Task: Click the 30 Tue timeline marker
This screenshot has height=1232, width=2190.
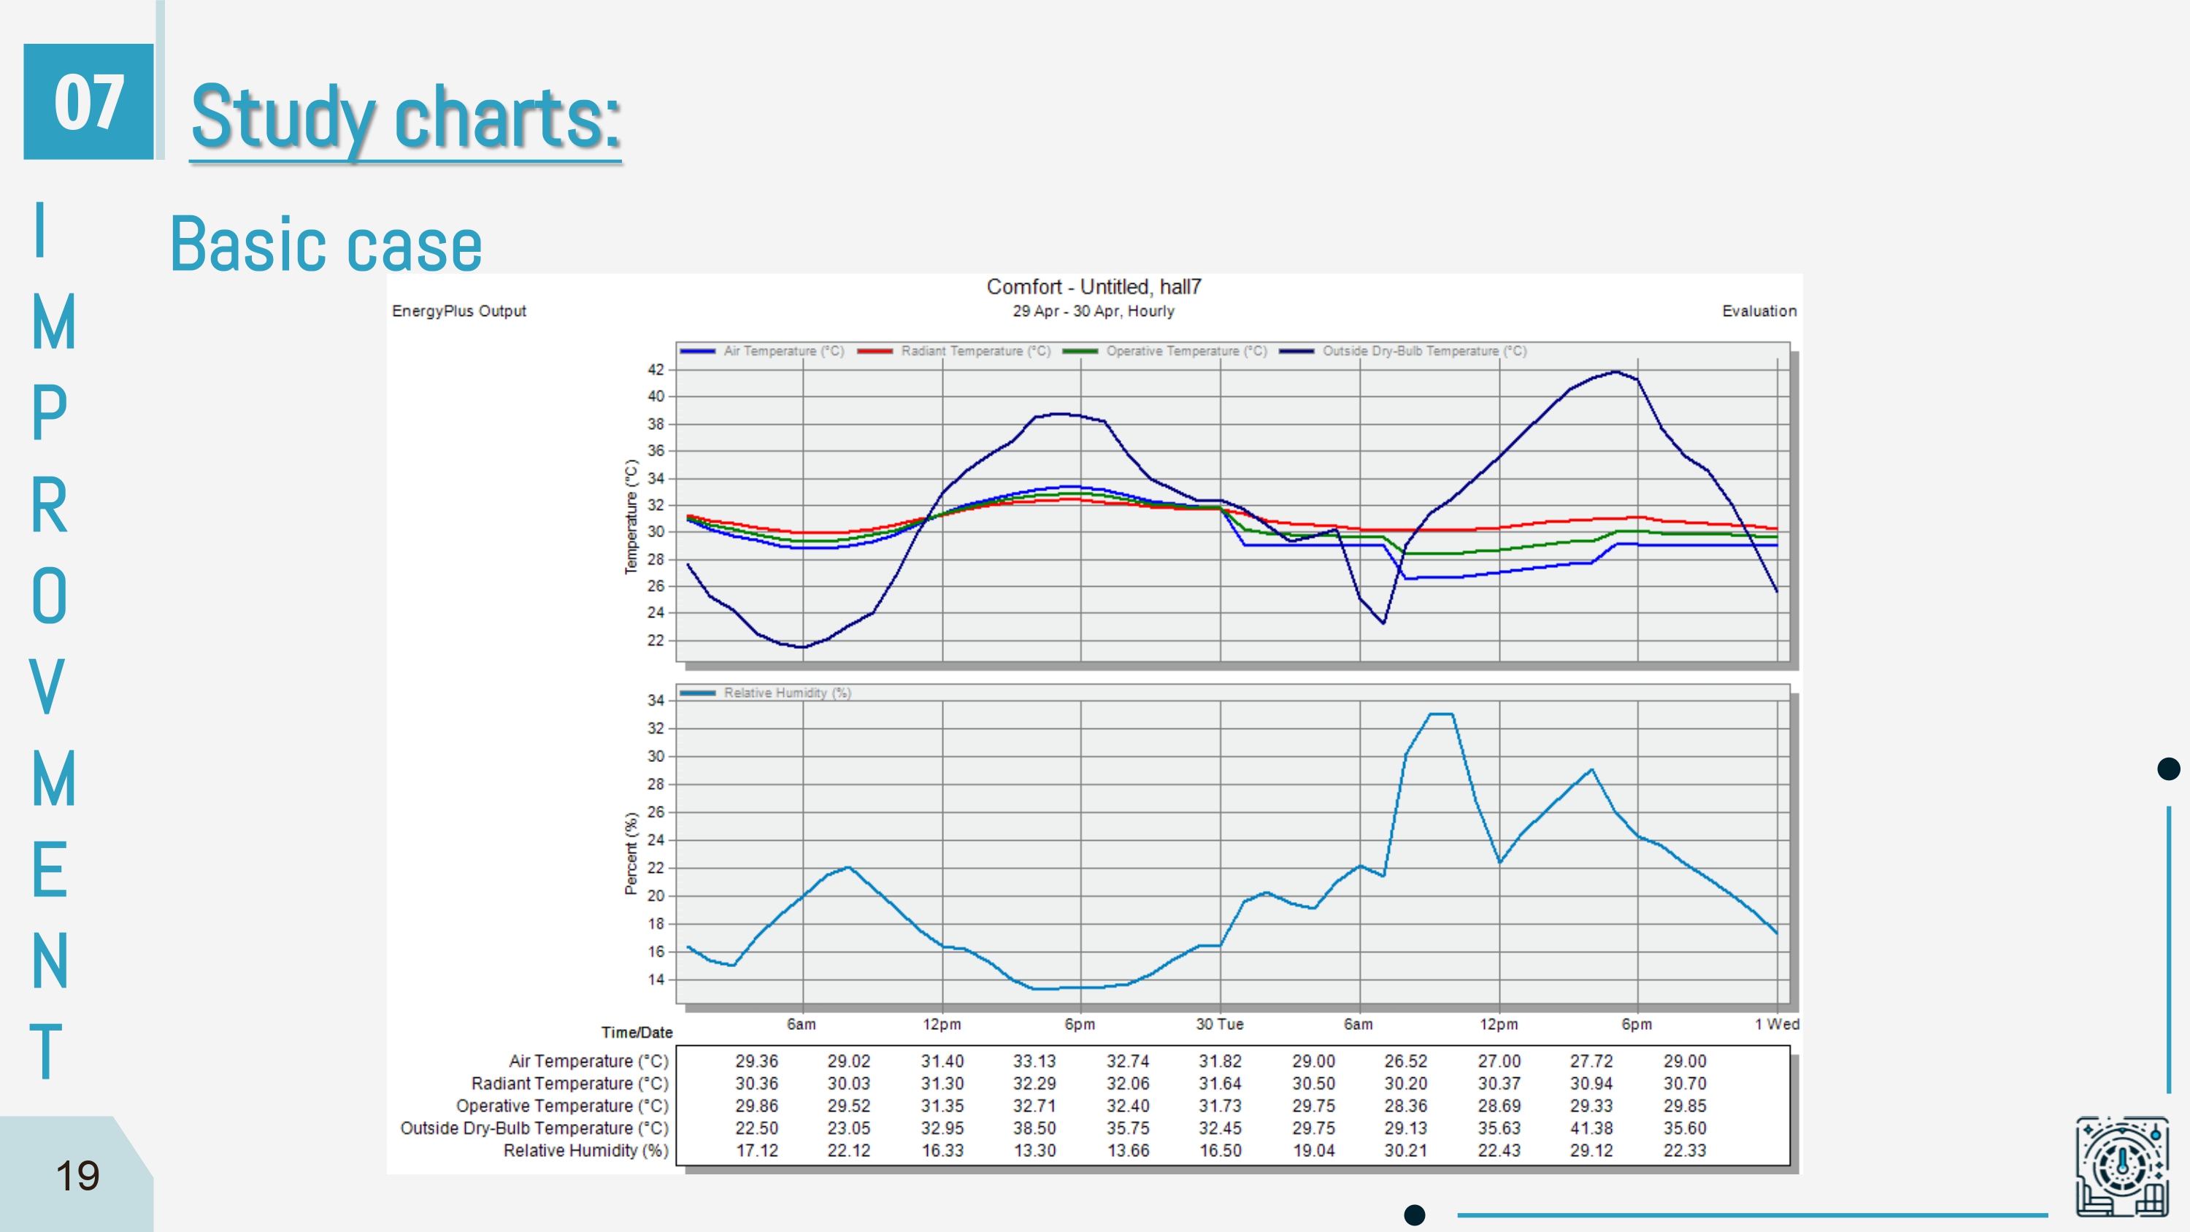Action: click(x=1219, y=1024)
